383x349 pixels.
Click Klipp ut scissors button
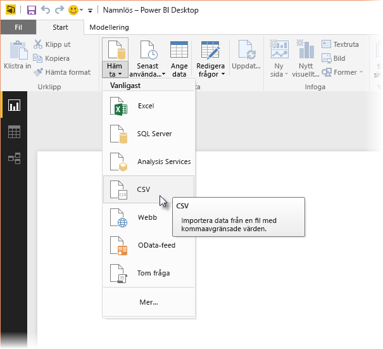[52, 44]
